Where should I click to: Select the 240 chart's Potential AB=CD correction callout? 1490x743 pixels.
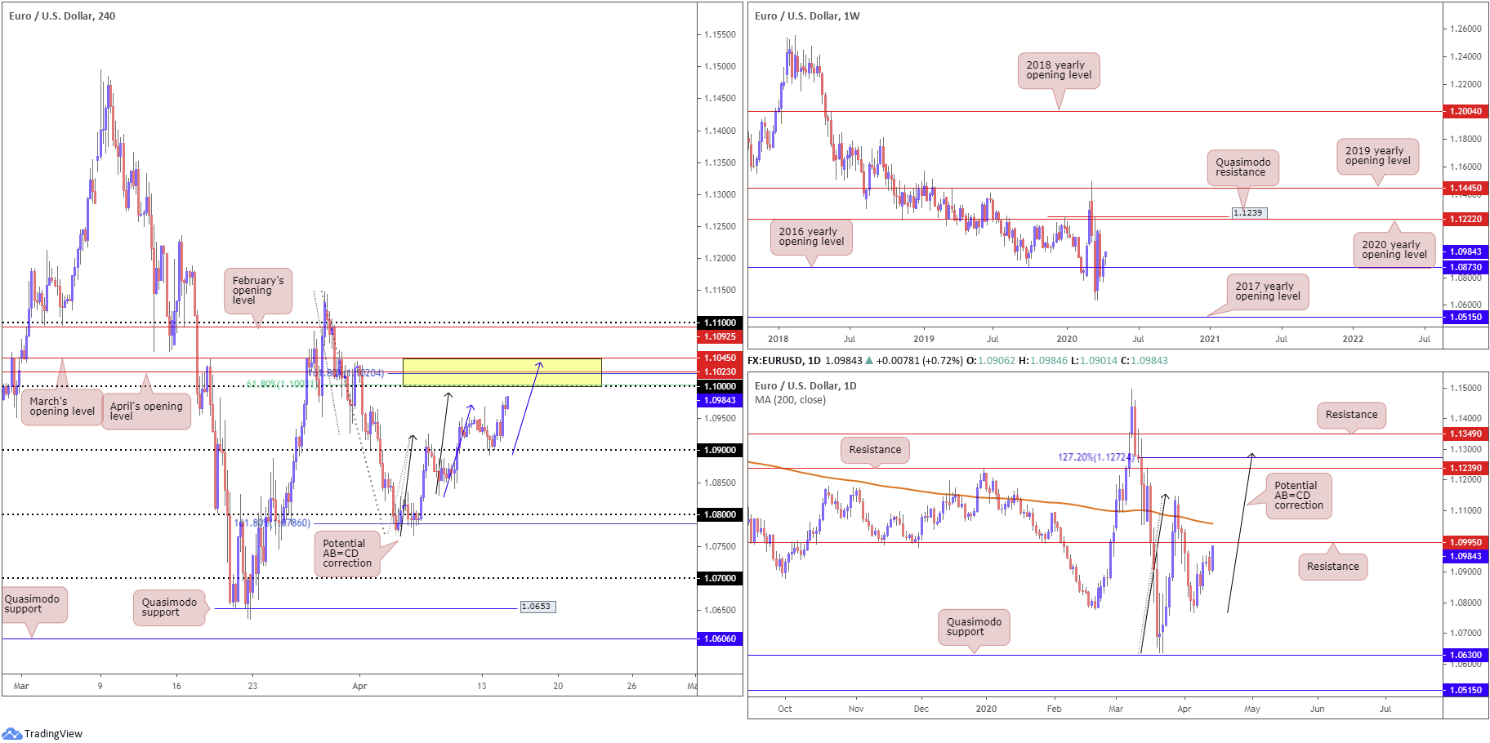tap(347, 553)
